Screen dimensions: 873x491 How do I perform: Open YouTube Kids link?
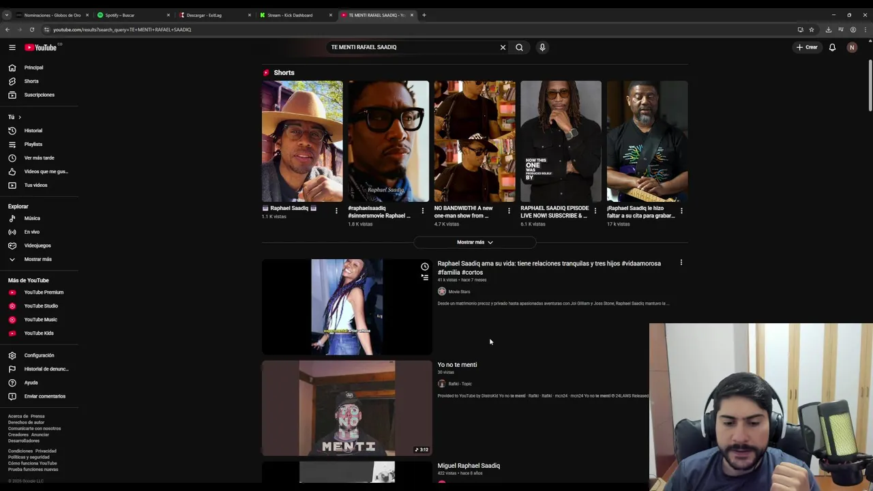tap(39, 333)
